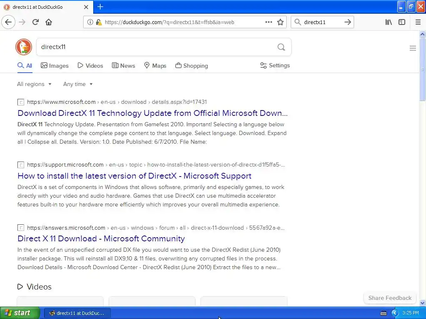
Task: Switch to the Videos tab
Action: (90, 66)
